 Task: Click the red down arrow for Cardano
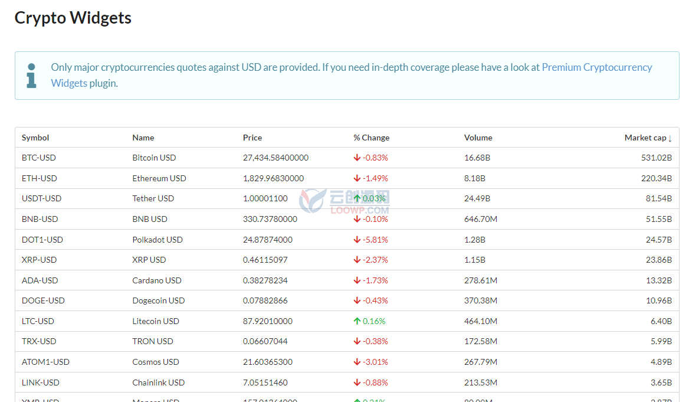[357, 280]
